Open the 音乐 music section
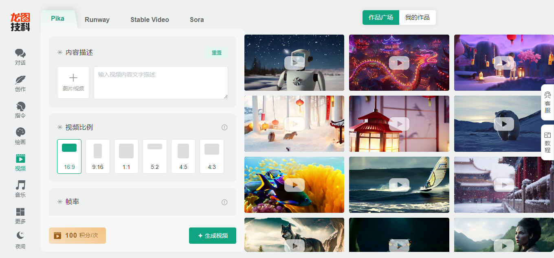Image resolution: width=554 pixels, height=258 pixels. (20, 189)
